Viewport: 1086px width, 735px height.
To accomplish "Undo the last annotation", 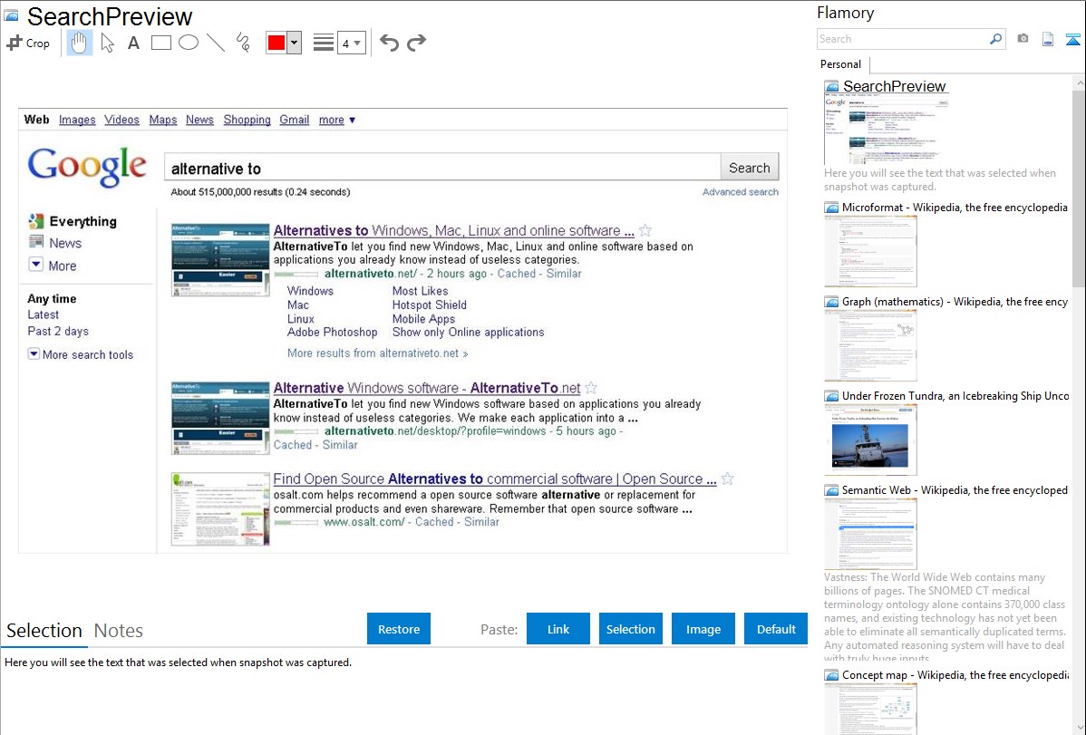I will (x=389, y=43).
